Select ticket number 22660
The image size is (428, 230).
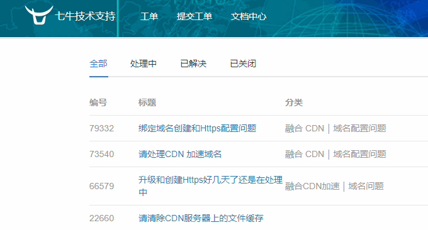(101, 218)
